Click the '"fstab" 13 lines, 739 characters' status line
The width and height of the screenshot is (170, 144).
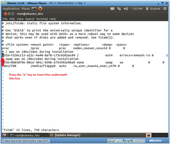[x=31, y=130]
